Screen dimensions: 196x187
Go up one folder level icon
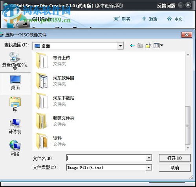click(140, 46)
